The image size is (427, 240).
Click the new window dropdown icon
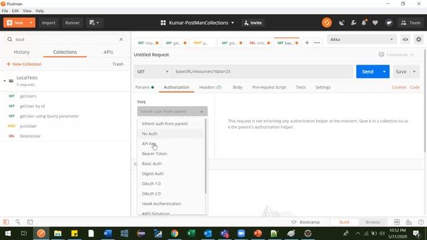click(x=94, y=23)
